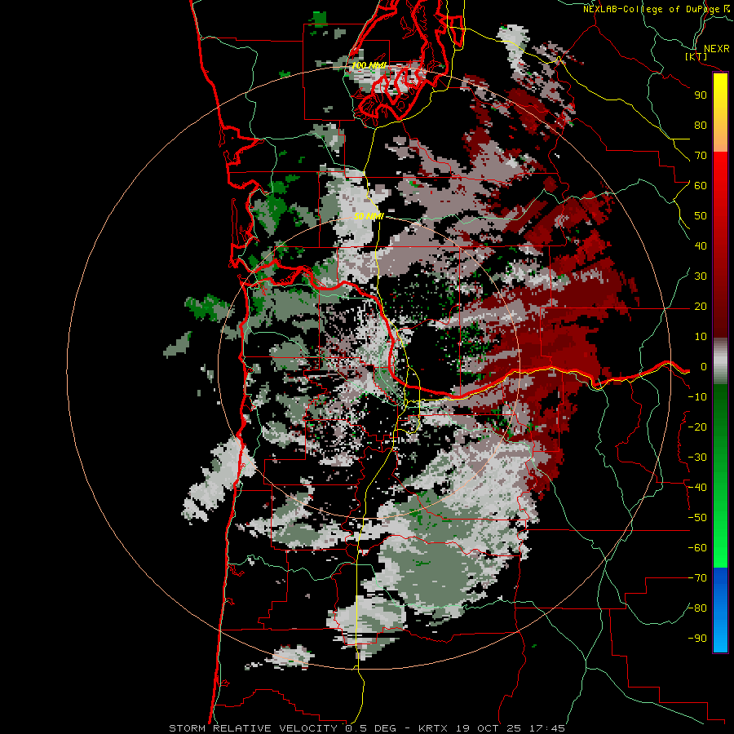Select the 20 value on velocity scale
The image size is (734, 734).
coord(701,307)
